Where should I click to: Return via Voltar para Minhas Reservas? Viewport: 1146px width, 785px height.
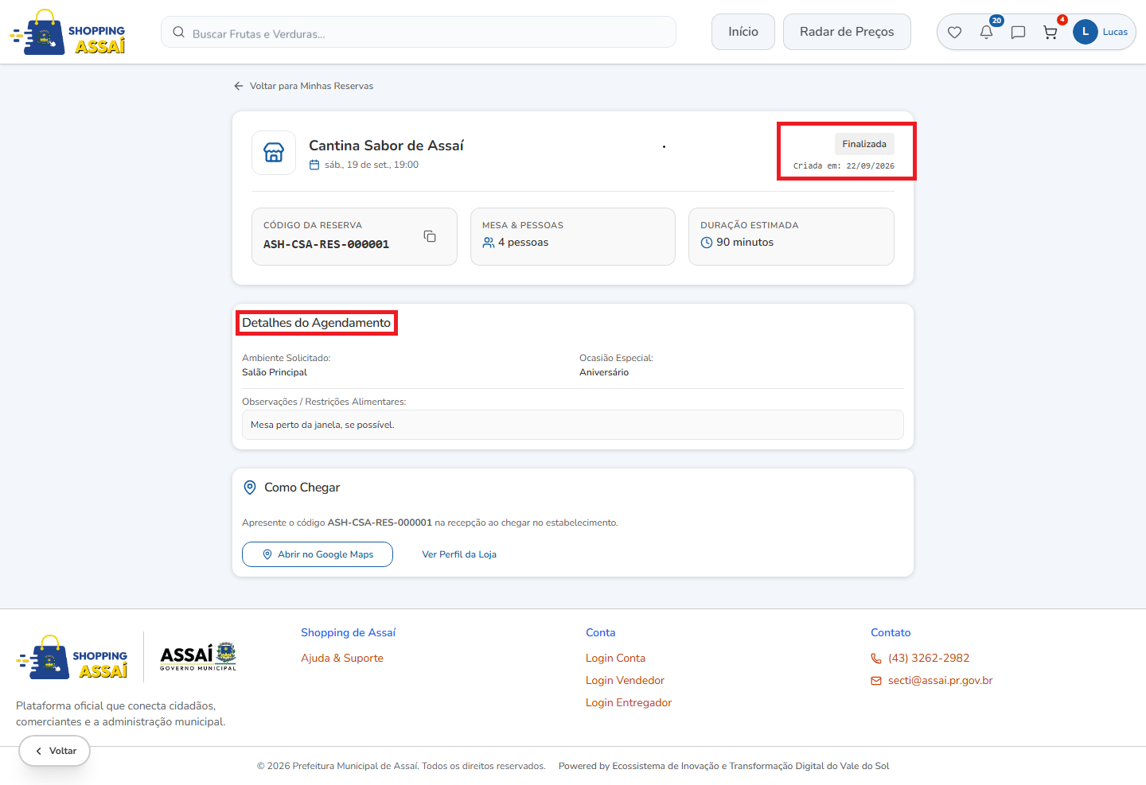point(304,86)
